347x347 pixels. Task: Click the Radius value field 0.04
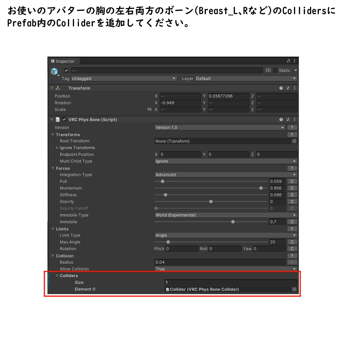click(220, 262)
